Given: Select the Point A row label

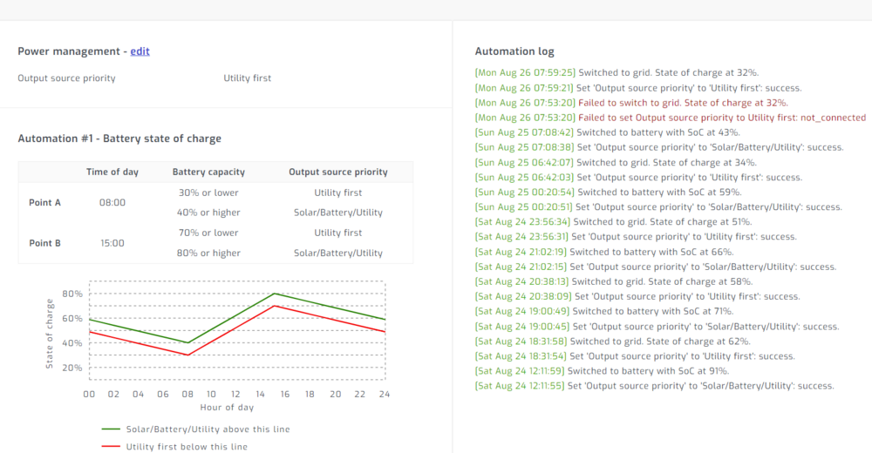Looking at the screenshot, I should (x=45, y=202).
